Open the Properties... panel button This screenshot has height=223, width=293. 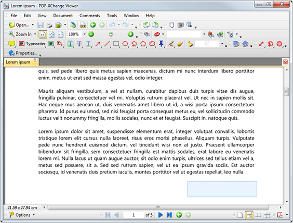click(x=23, y=53)
